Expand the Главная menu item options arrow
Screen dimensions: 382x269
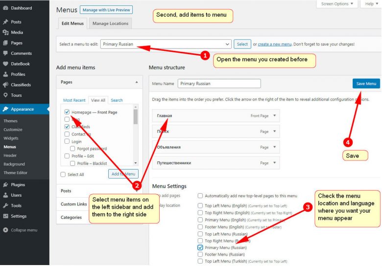(275, 116)
